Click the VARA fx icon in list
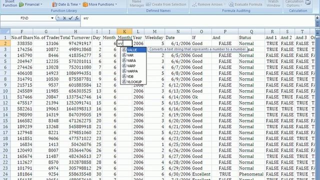This screenshot has width=320, height=180. (x=124, y=60)
